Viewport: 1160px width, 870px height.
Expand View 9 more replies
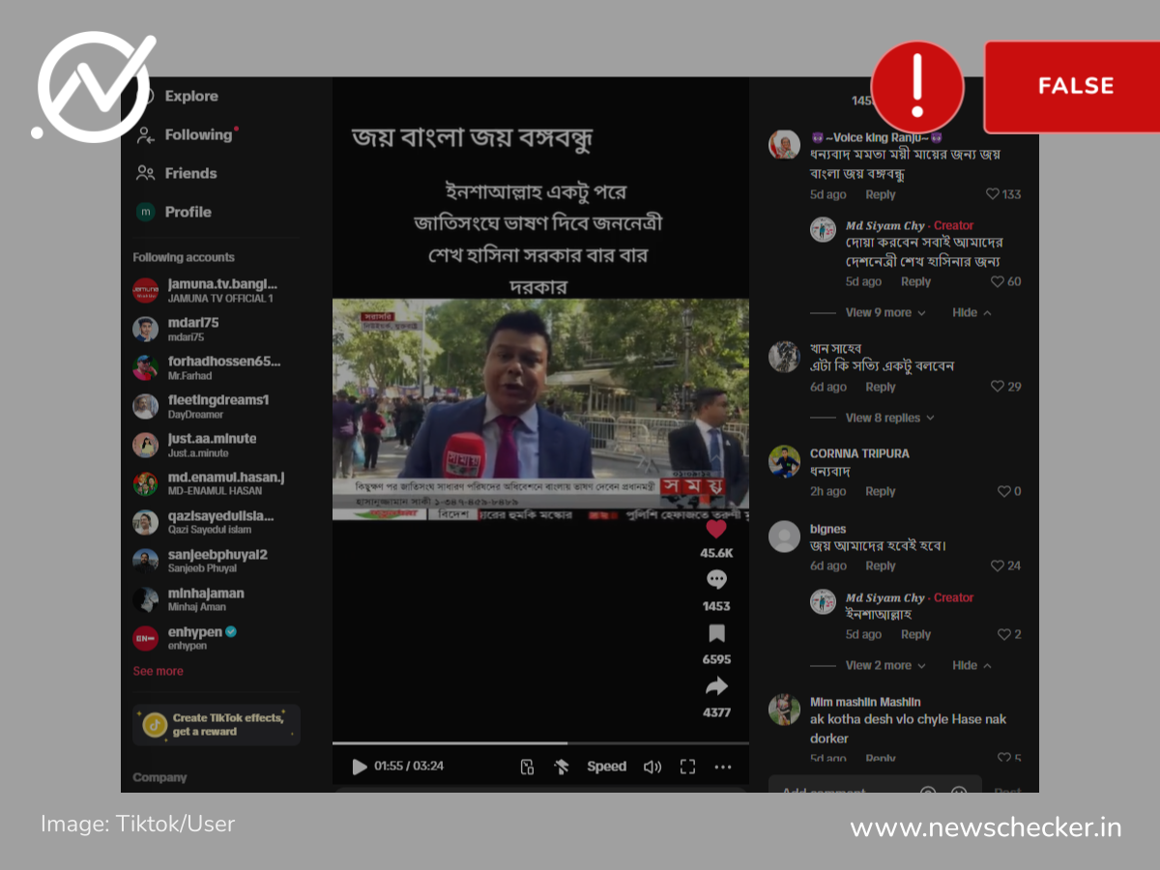pos(885,312)
